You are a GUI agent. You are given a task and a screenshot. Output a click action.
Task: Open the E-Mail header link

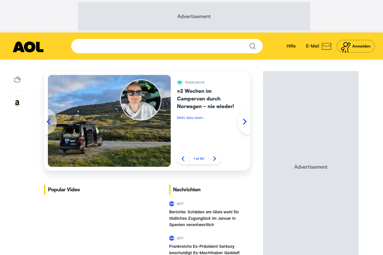click(x=312, y=46)
